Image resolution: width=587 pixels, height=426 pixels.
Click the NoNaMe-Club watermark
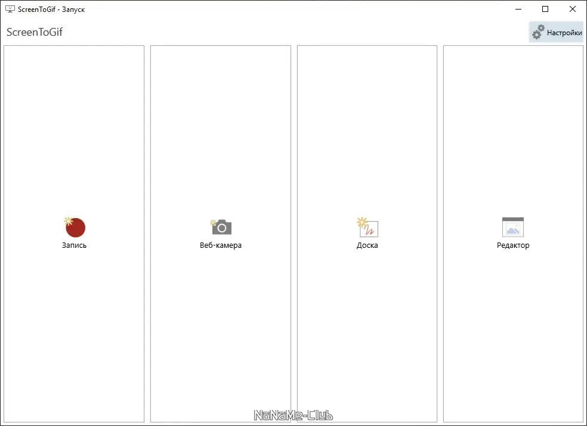coord(293,415)
